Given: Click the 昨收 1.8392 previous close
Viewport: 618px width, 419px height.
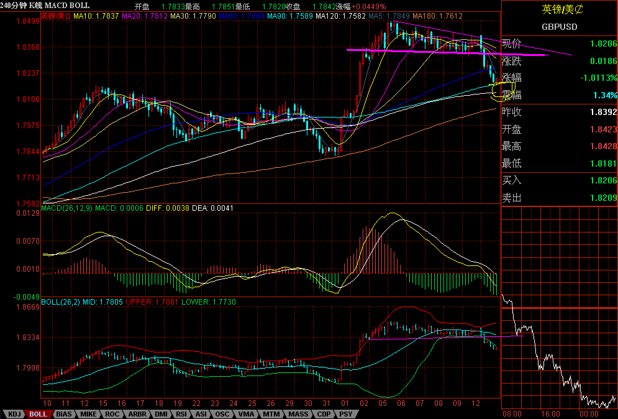Looking at the screenshot, I should 559,112.
